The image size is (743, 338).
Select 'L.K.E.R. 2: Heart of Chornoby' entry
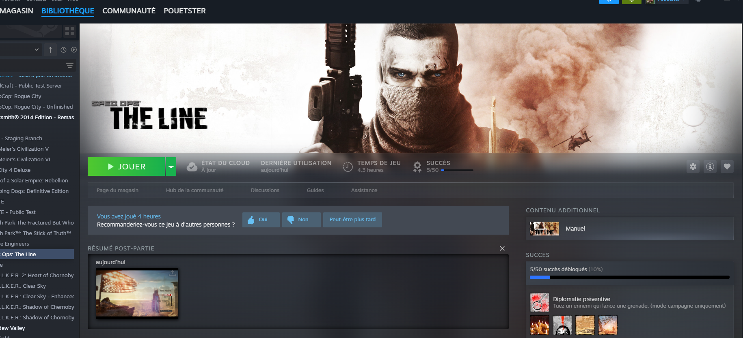pos(37,276)
